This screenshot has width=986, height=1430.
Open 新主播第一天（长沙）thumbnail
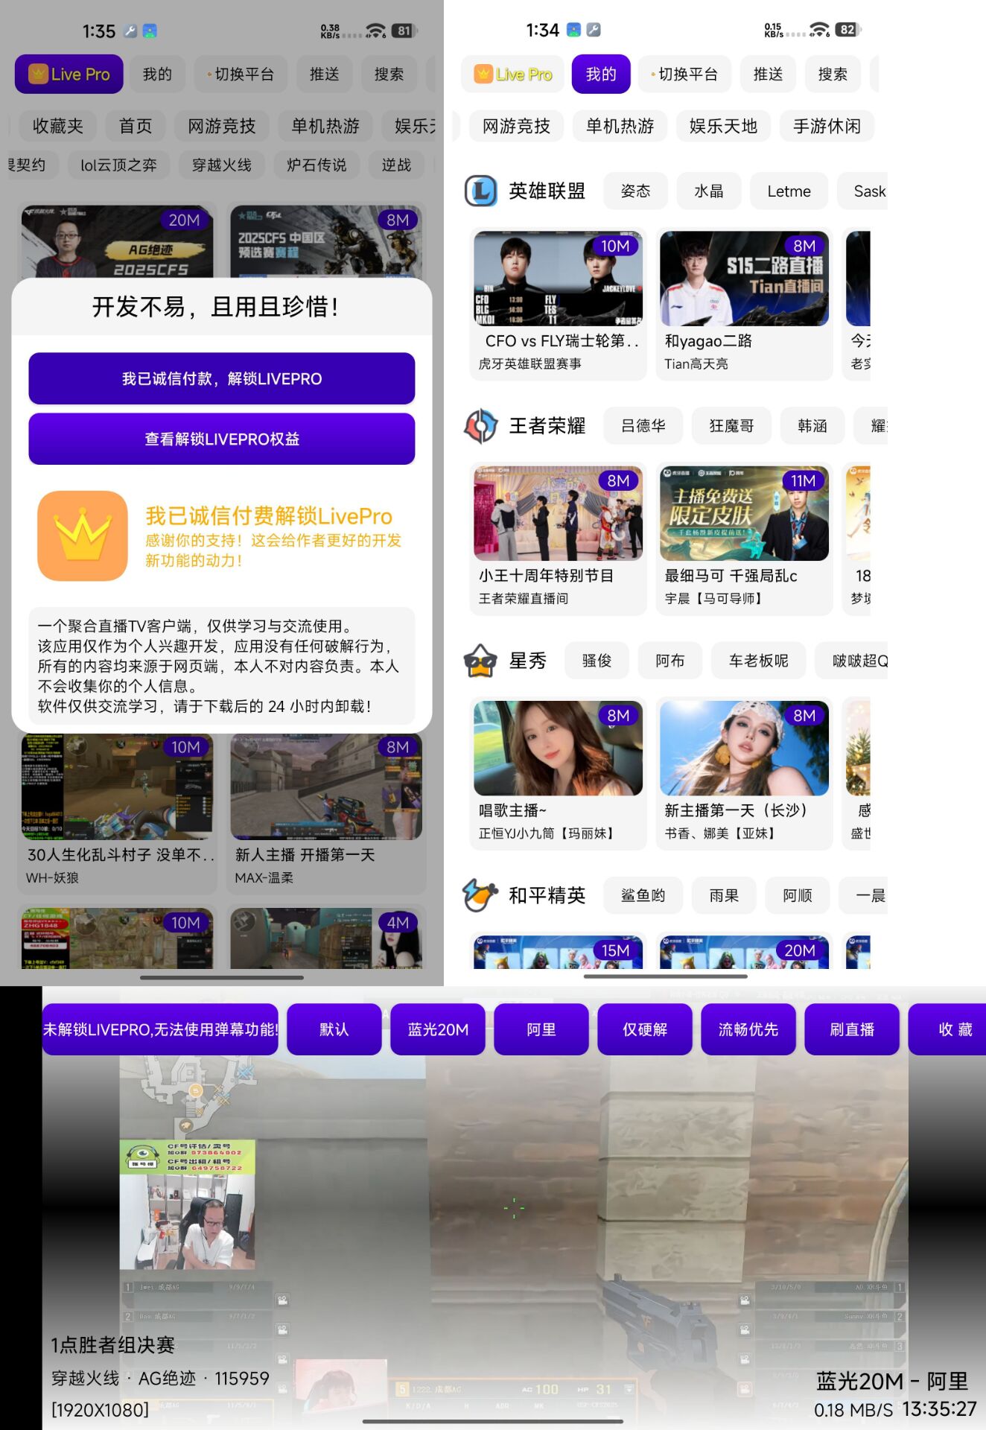(744, 748)
